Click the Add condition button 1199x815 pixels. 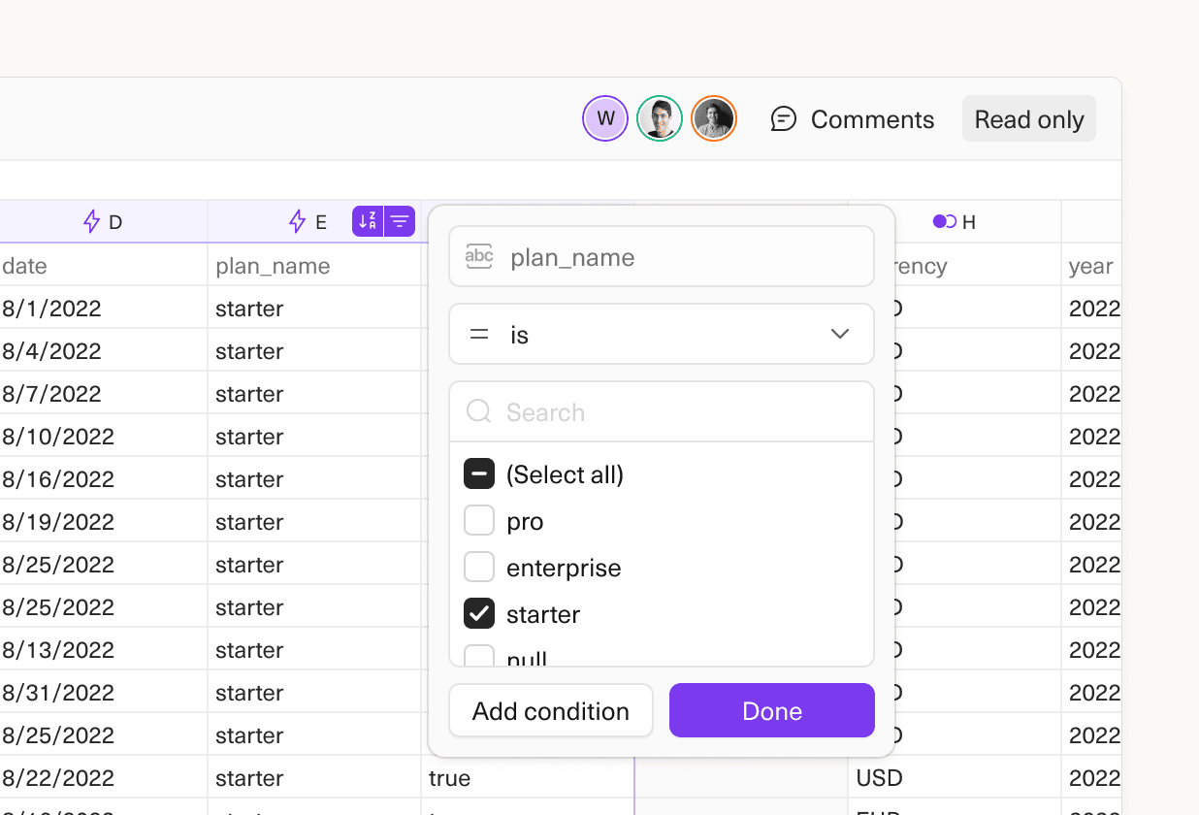(x=550, y=711)
